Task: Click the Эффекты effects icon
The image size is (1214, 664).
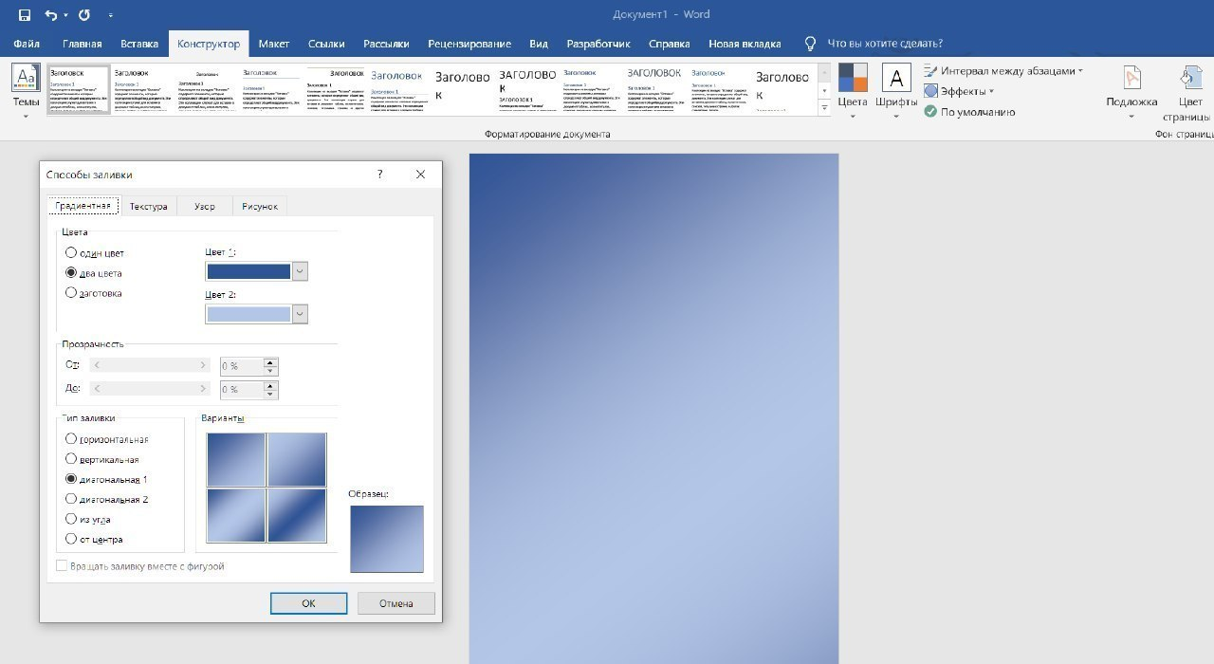Action: [931, 91]
